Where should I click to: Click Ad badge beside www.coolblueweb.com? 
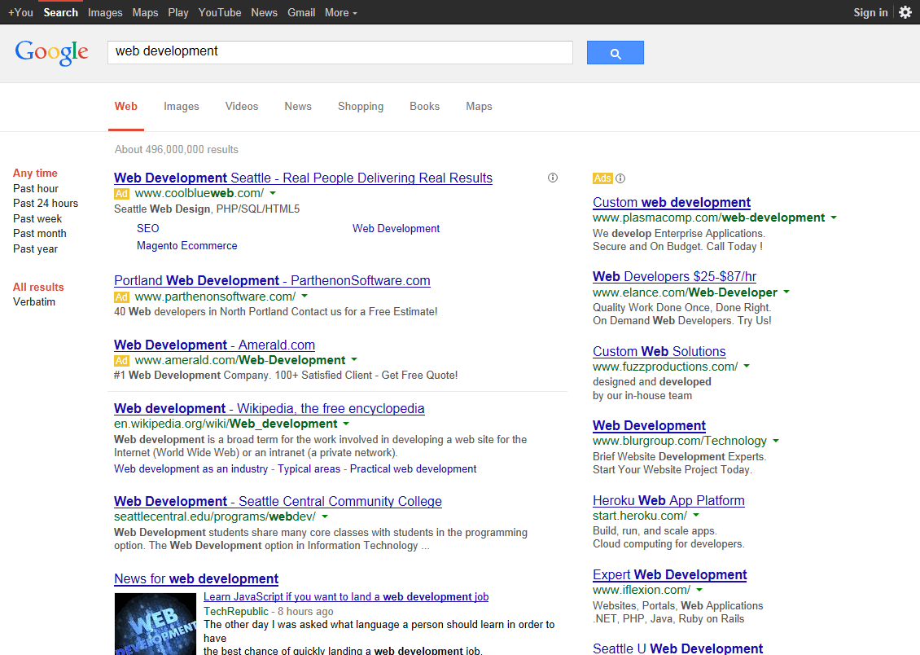[x=121, y=194]
